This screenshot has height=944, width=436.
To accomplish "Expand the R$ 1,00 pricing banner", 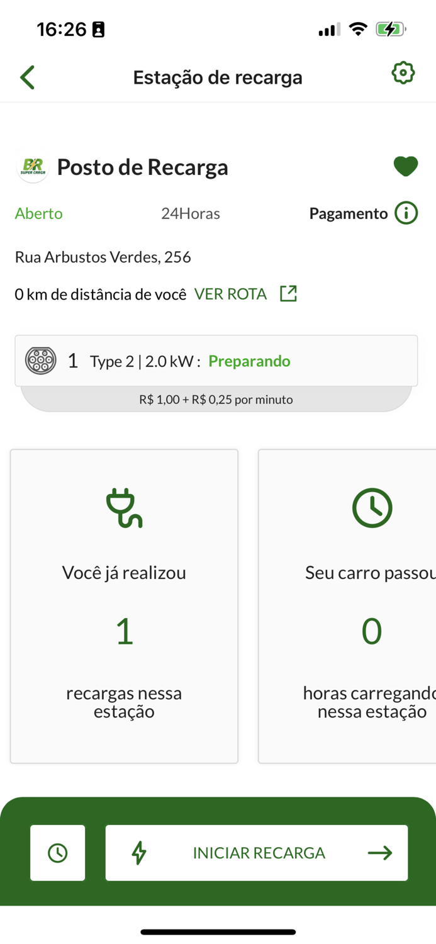I will [x=218, y=399].
